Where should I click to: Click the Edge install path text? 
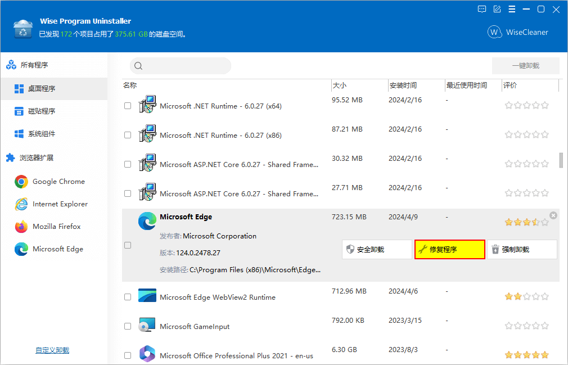click(x=255, y=270)
